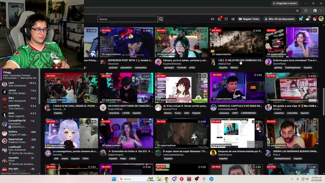Open Polo stream thumbnail
Image resolution: width=325 pixels, height=183 pixels.
[x=292, y=133]
